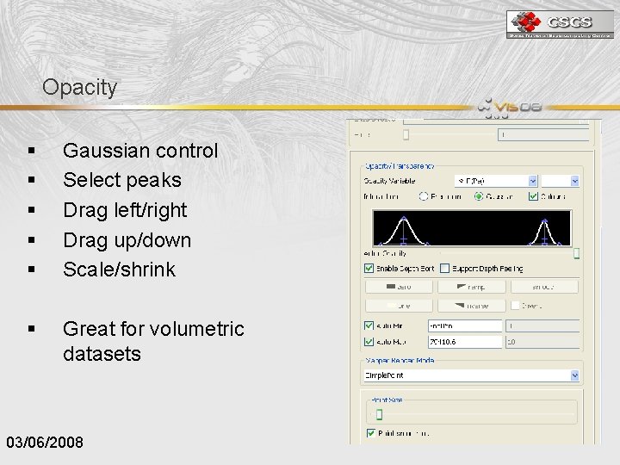Click the Vis08 logo on the gold line
Screen dimensions: 620x465
510,108
